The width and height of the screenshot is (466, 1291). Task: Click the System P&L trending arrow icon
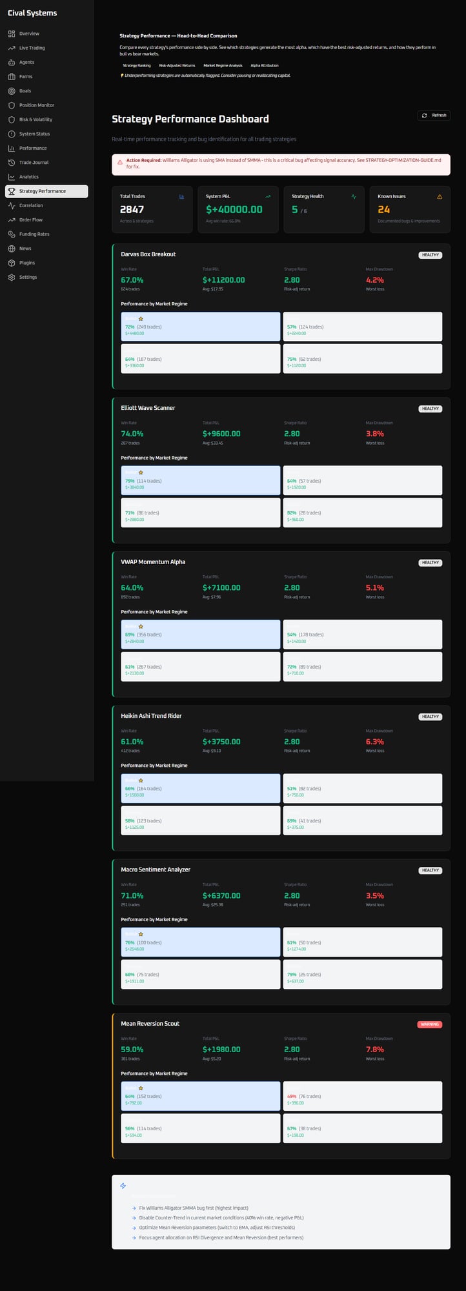[268, 197]
